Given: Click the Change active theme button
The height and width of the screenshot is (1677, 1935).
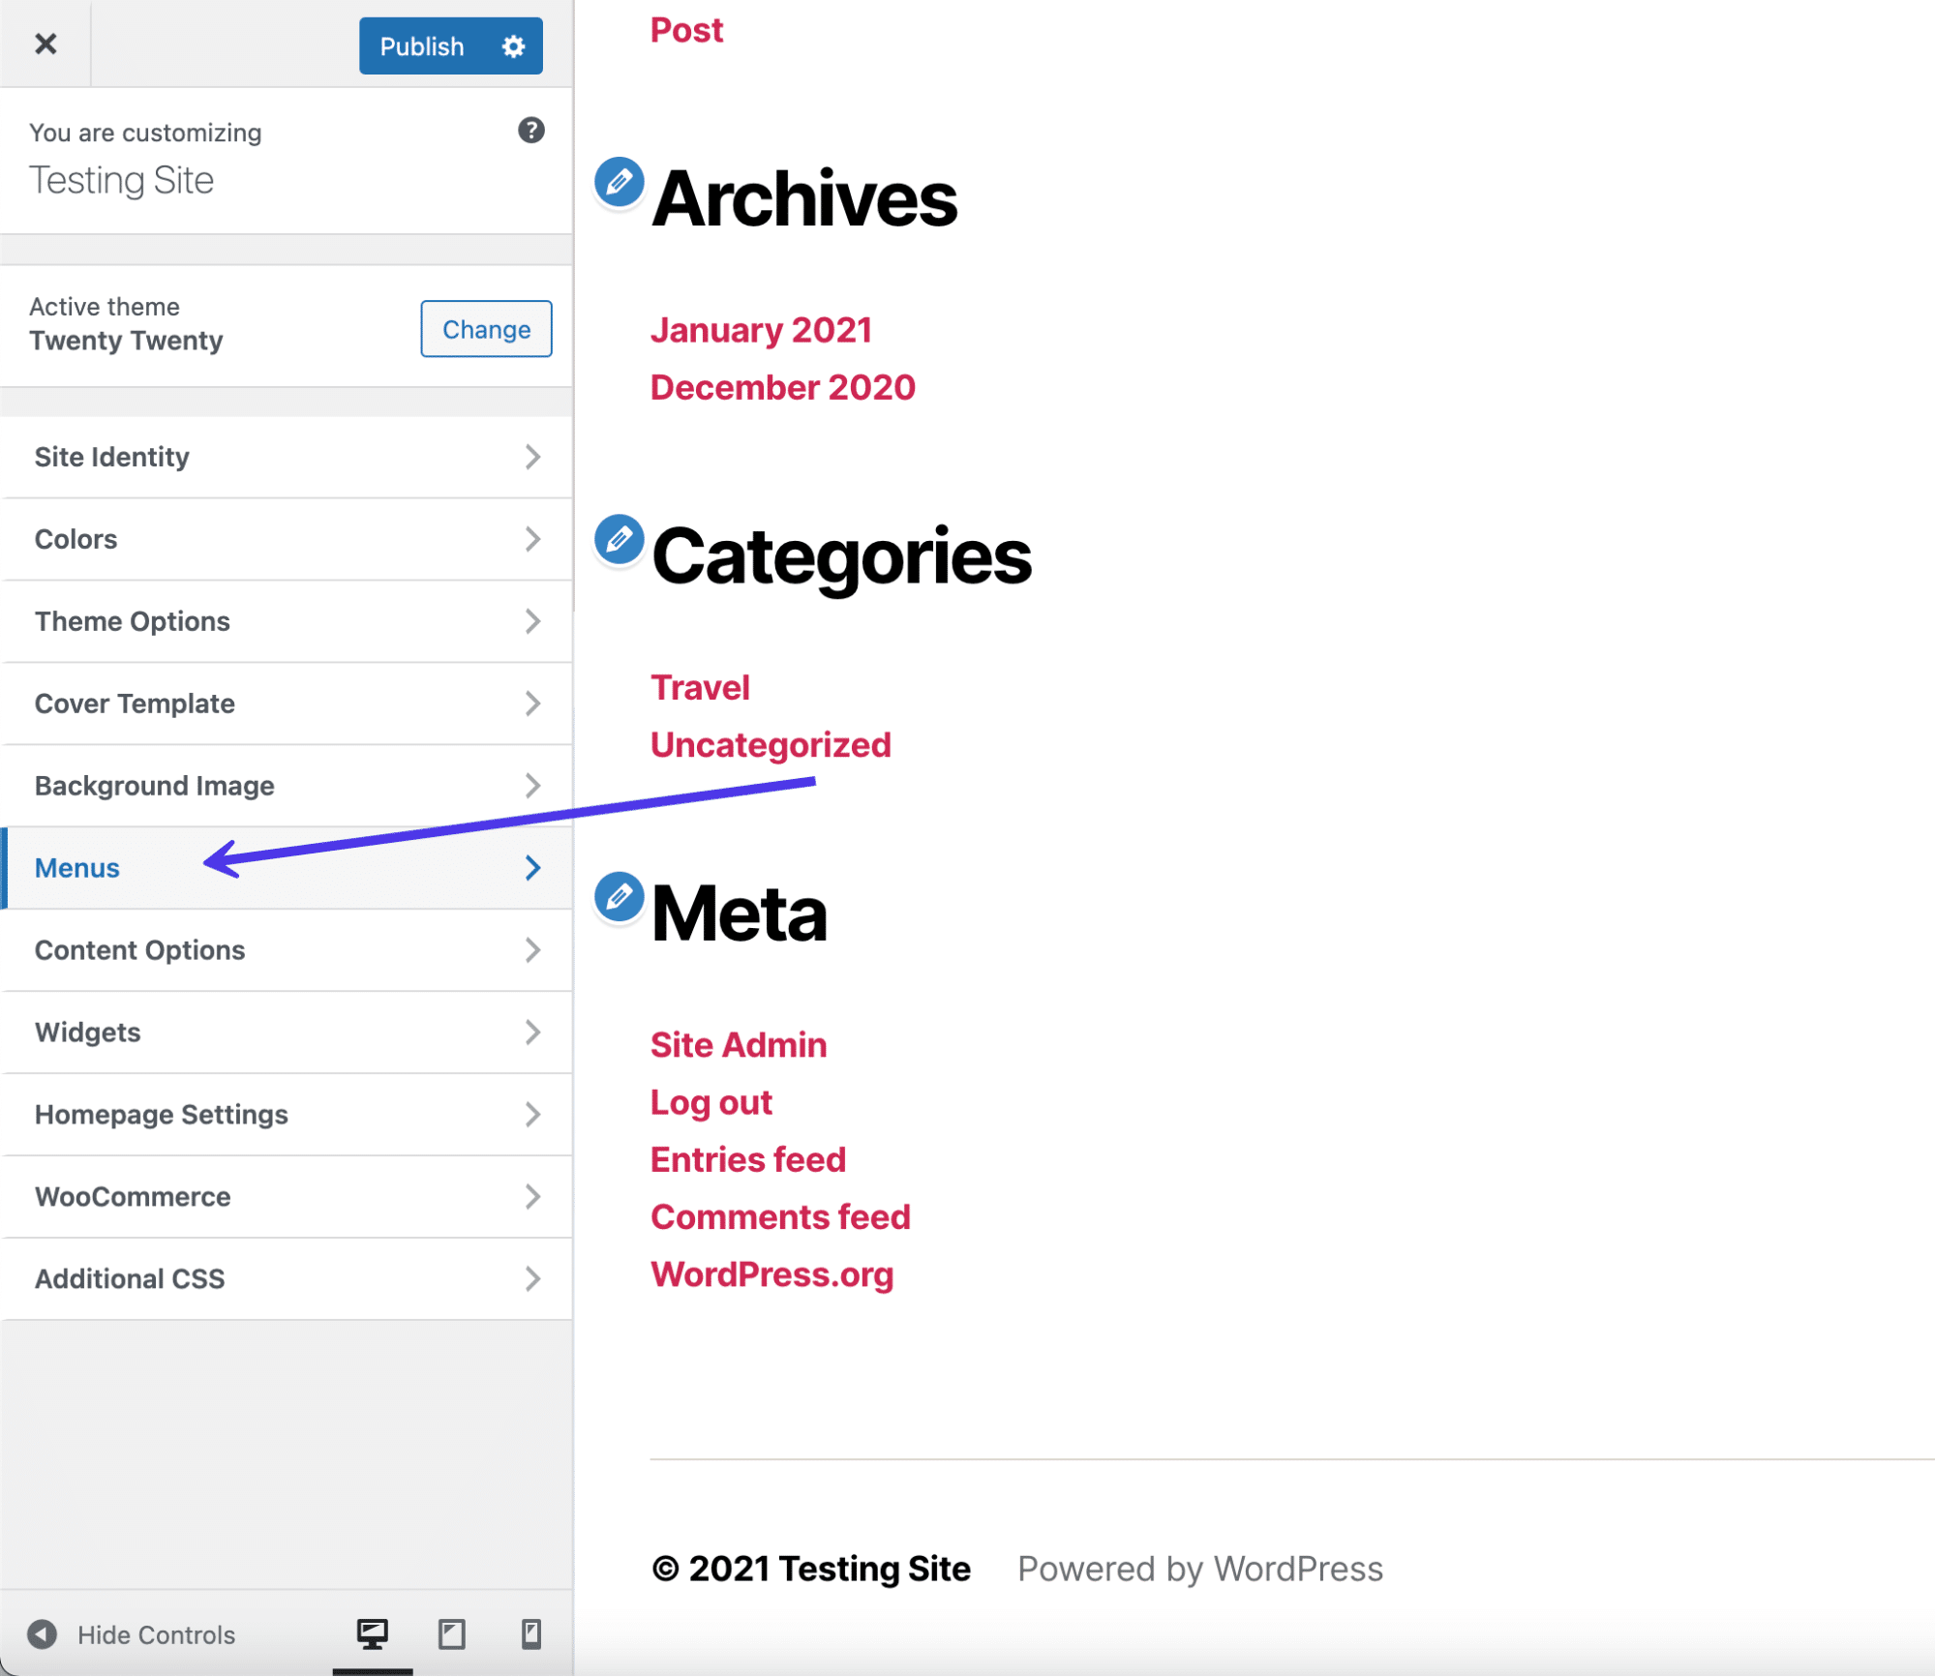Looking at the screenshot, I should (x=484, y=329).
